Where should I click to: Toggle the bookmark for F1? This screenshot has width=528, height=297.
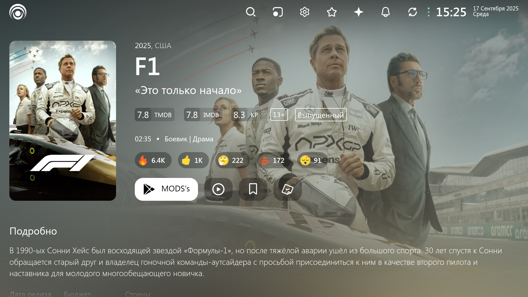253,189
